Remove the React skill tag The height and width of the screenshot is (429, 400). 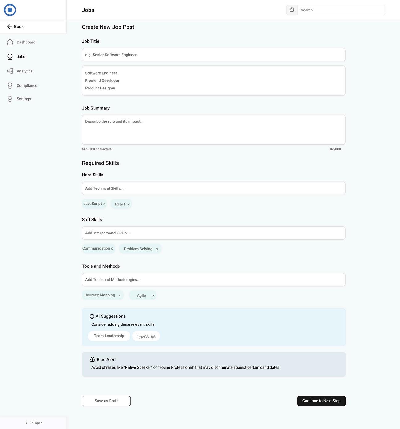[x=129, y=204]
